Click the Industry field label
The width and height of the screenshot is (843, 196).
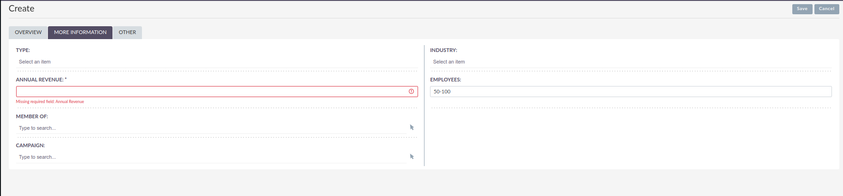pyautogui.click(x=443, y=50)
